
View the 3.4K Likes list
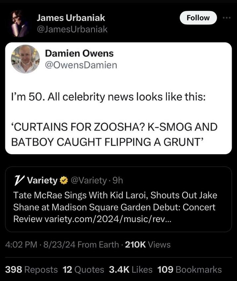130,269
